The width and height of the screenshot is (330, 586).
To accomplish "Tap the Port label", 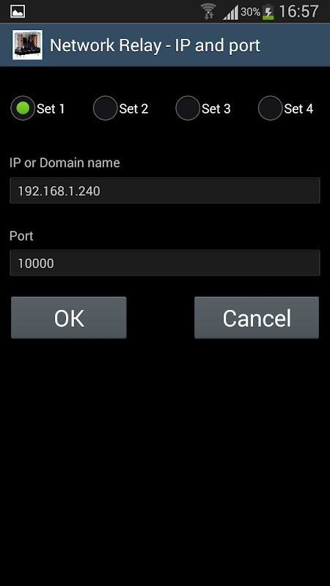I will tap(21, 236).
